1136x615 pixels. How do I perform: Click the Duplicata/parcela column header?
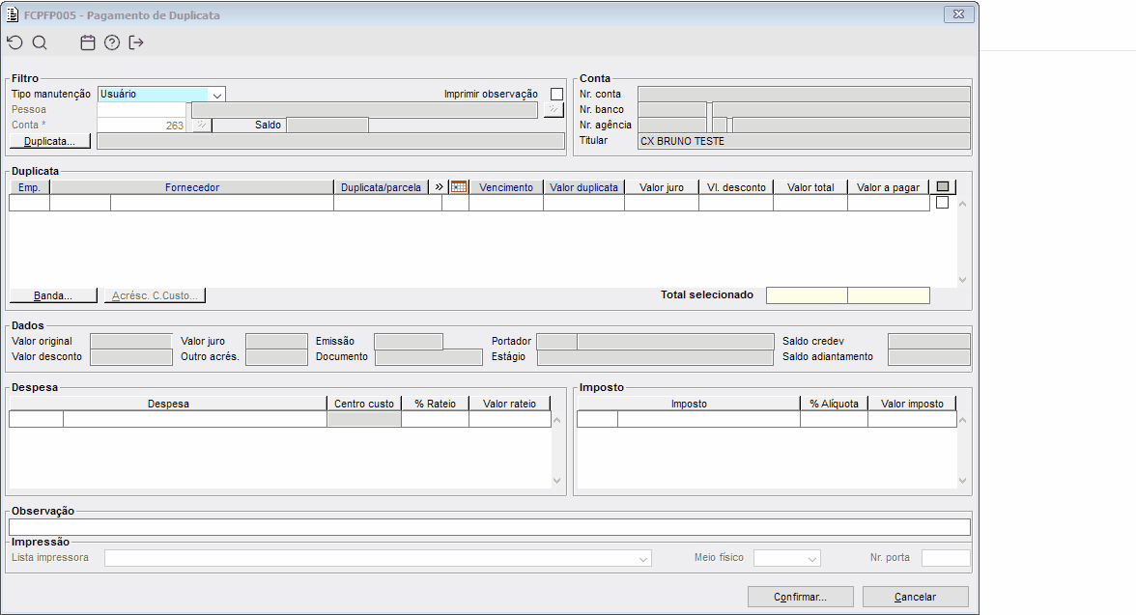[x=381, y=187]
